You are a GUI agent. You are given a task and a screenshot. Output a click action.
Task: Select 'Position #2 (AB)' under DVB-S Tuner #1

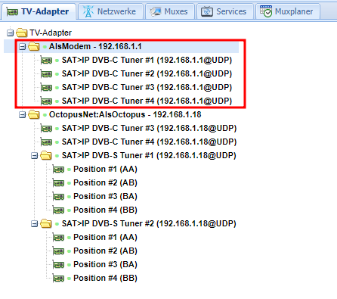coord(105,183)
